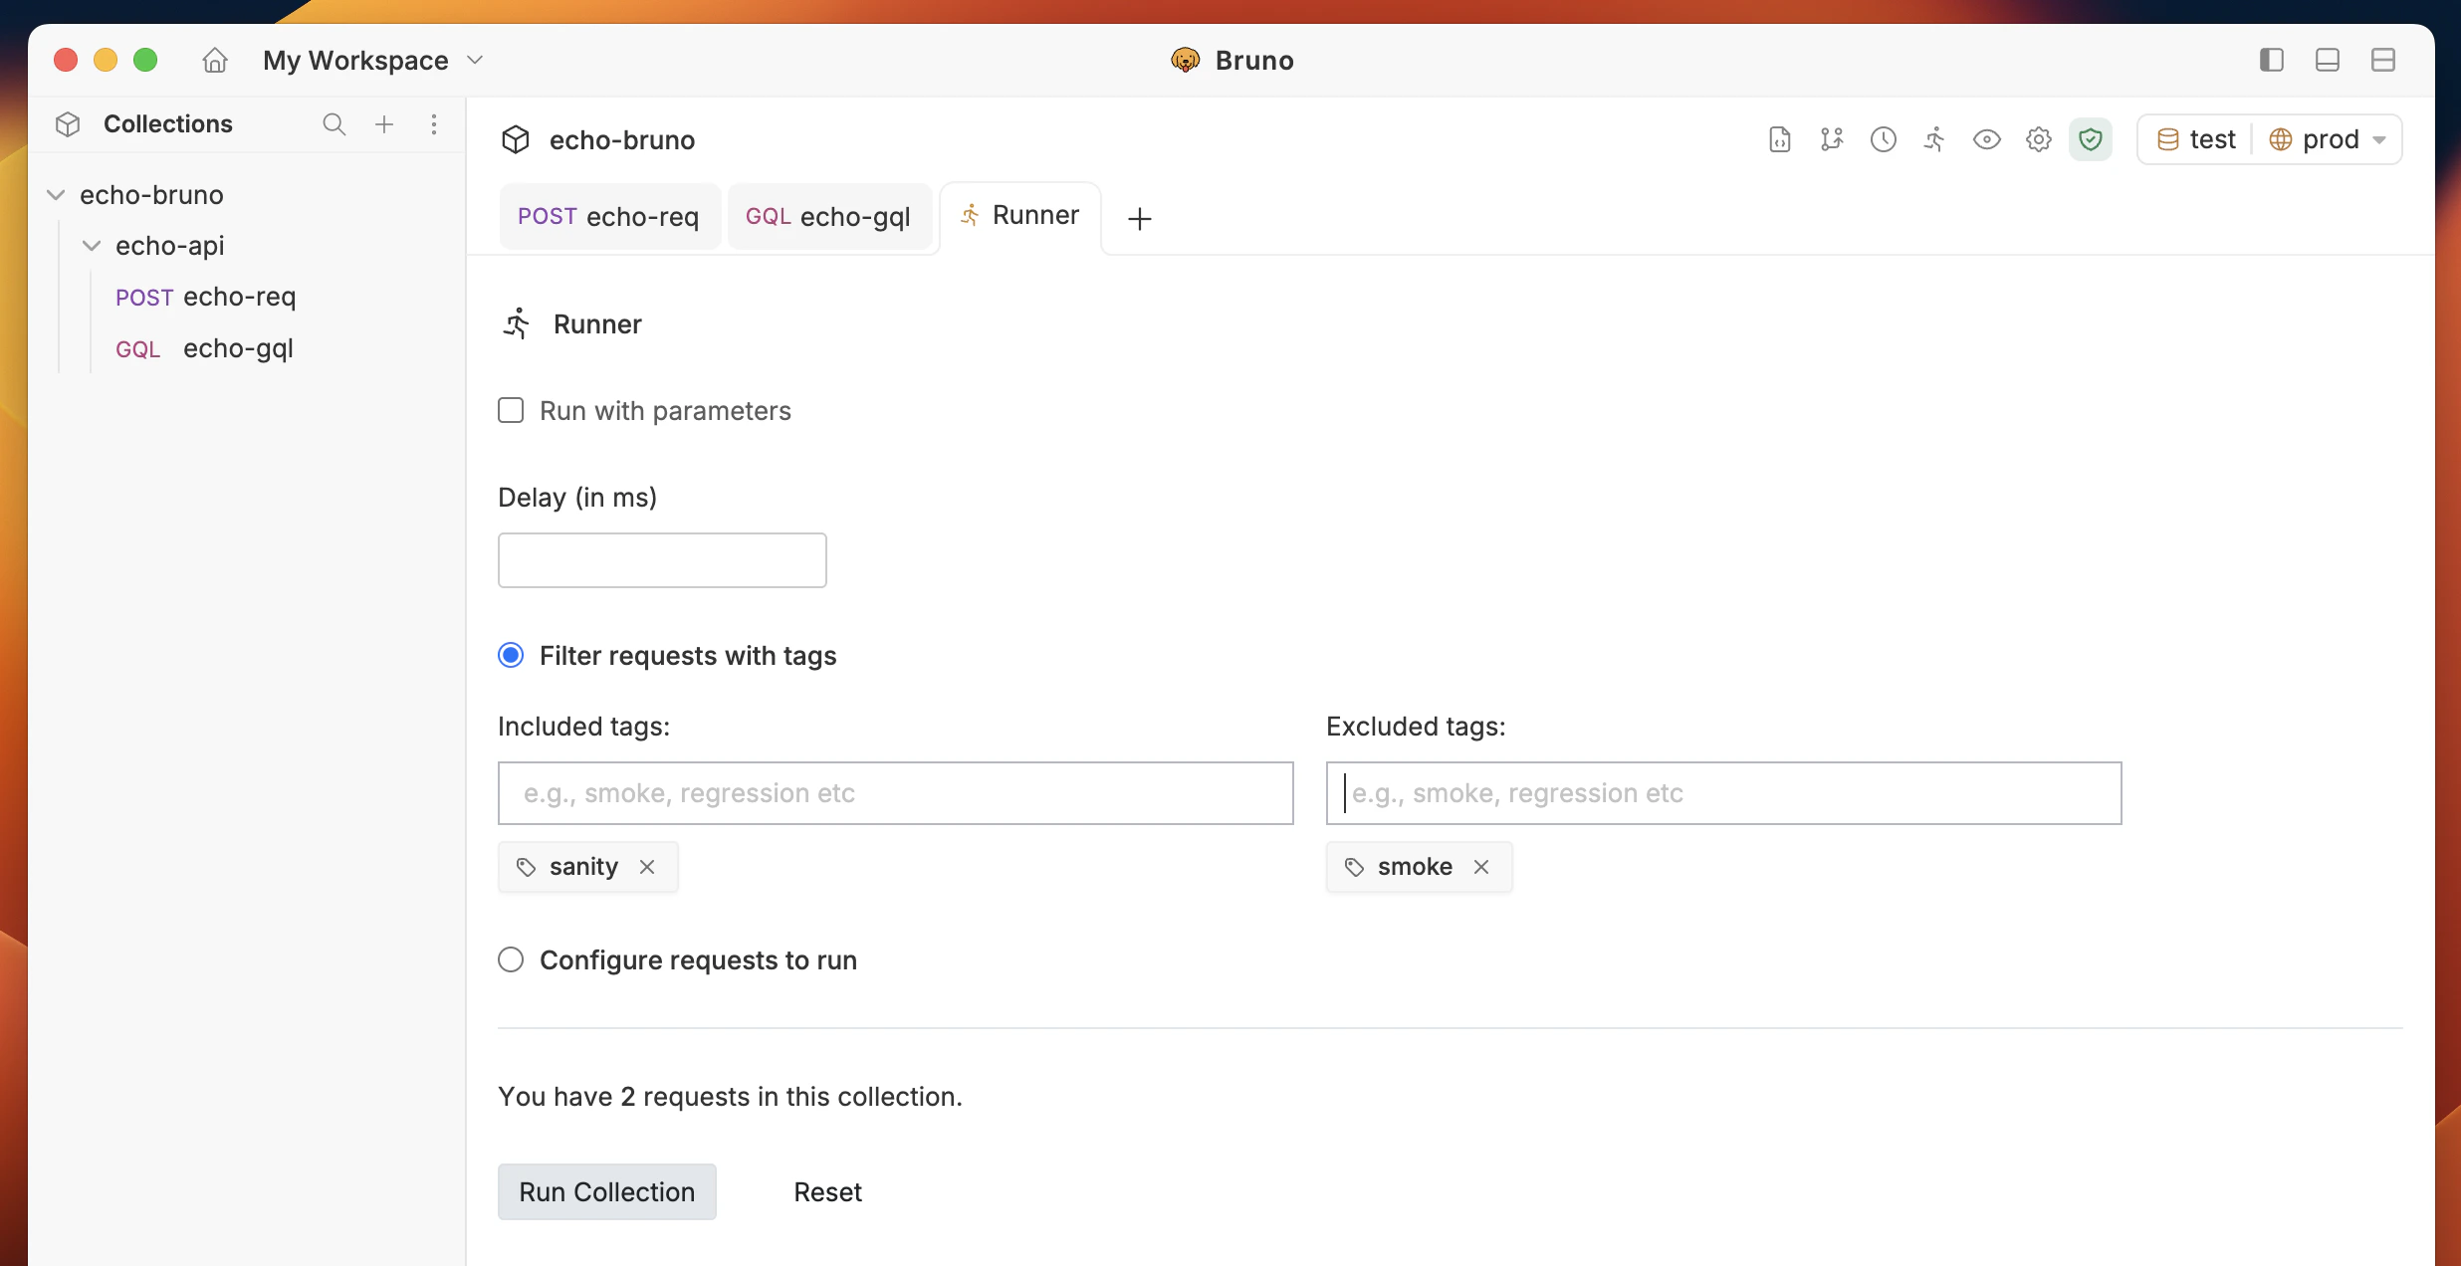The image size is (2461, 1266).
Task: Select Filter requests with tags radio
Action: coord(511,656)
